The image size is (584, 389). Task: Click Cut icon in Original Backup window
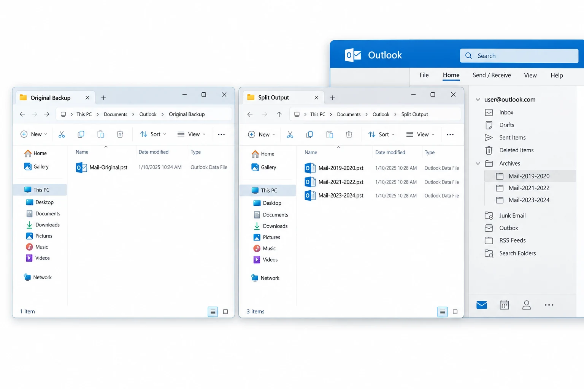[62, 134]
